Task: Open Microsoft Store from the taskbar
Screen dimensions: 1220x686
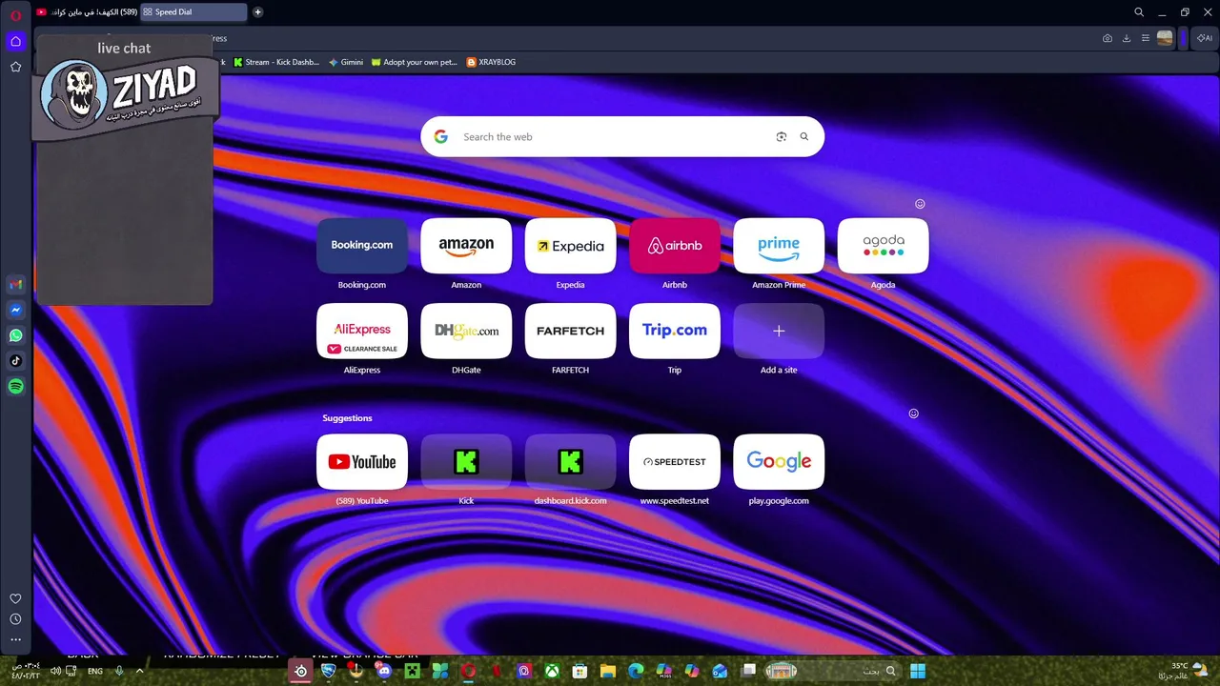Action: pyautogui.click(x=579, y=671)
